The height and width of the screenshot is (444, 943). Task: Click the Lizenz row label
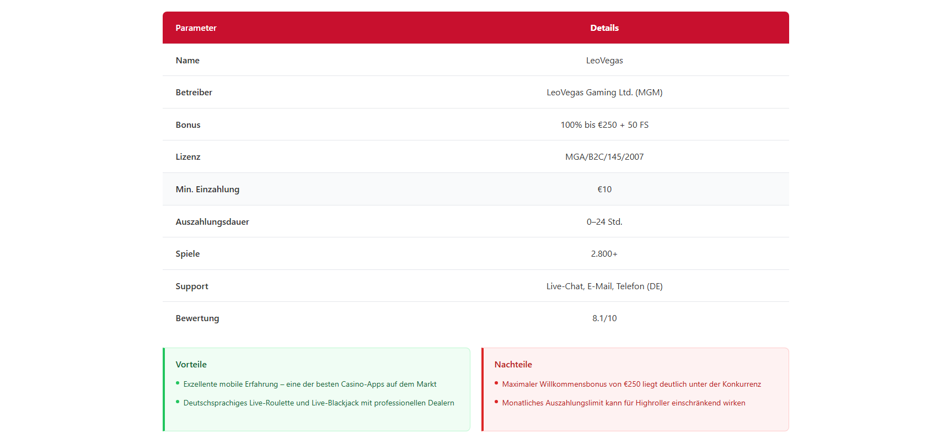[188, 157]
